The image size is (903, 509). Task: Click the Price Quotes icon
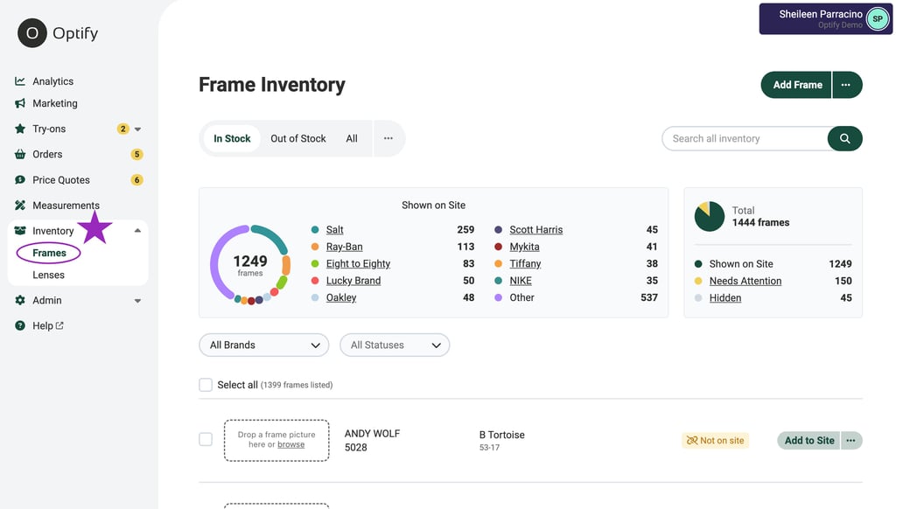(x=20, y=179)
